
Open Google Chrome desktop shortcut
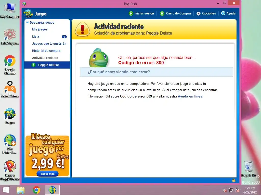(x=10, y=65)
